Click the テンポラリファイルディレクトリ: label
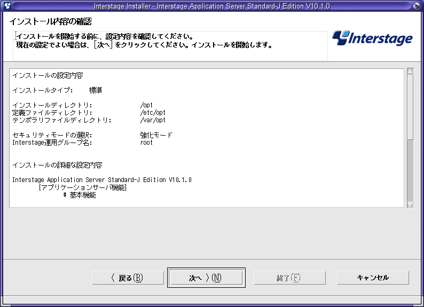This screenshot has width=424, height=307. (x=62, y=120)
